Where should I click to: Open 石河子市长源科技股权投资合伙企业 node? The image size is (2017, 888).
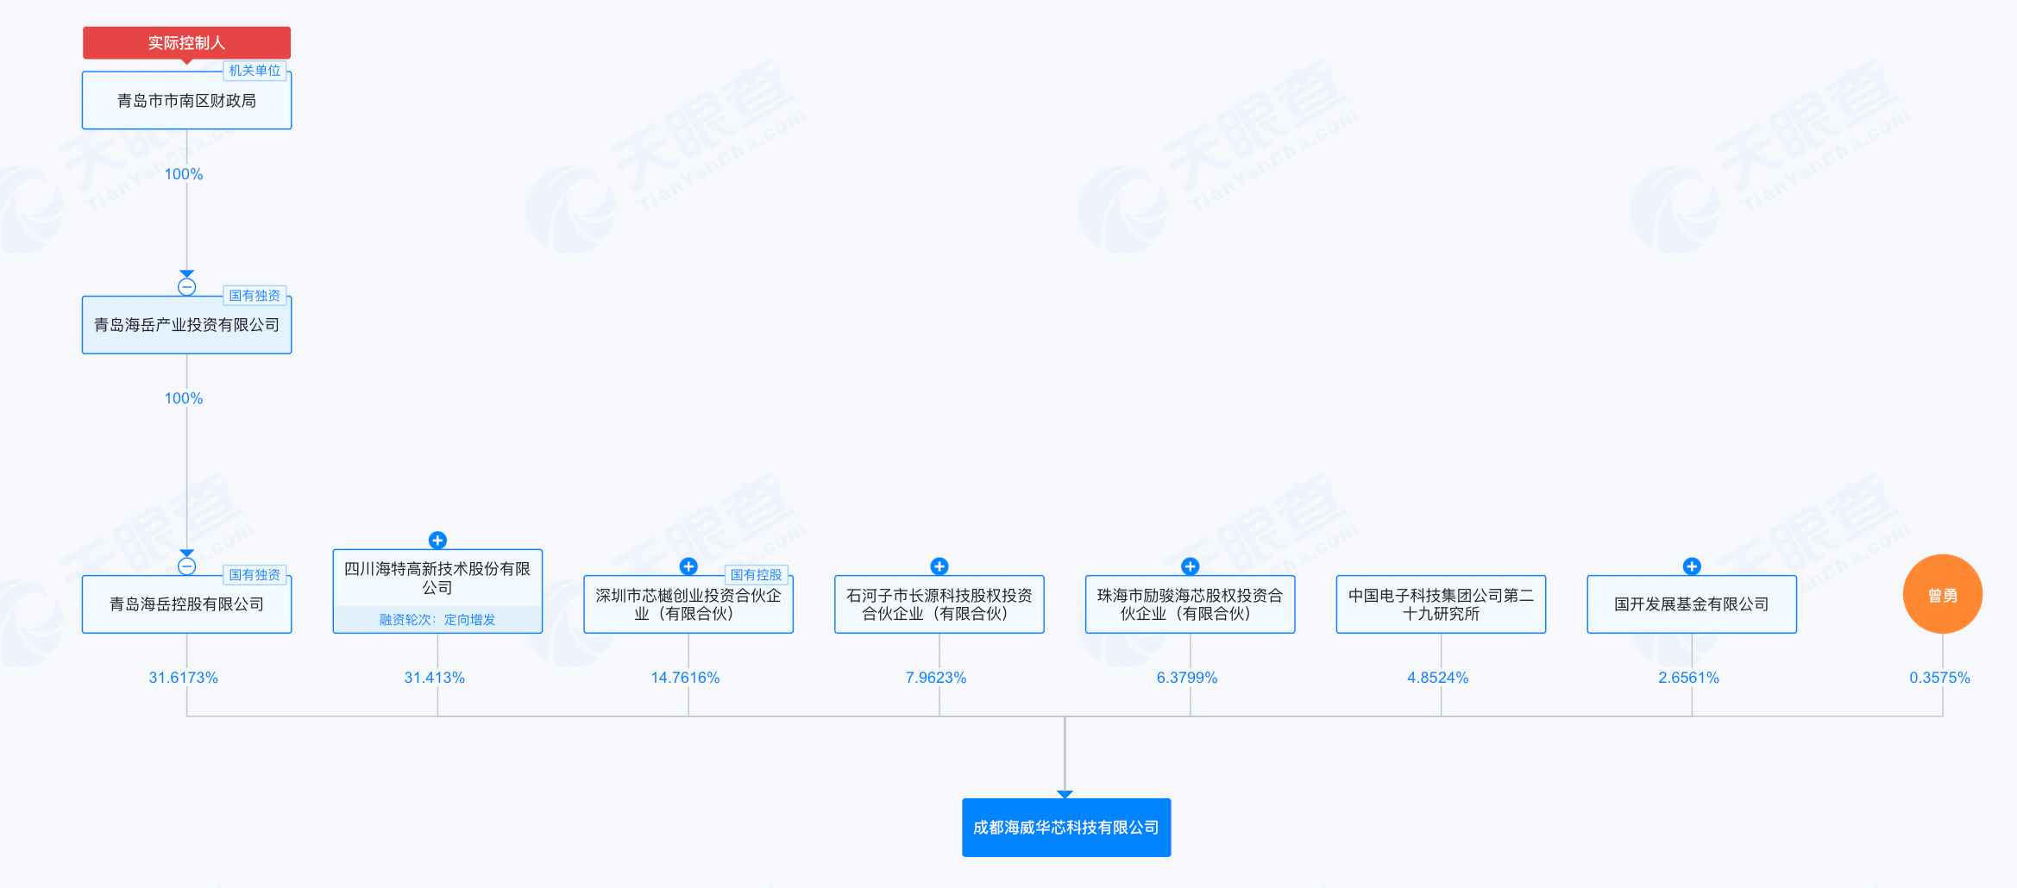(x=939, y=604)
